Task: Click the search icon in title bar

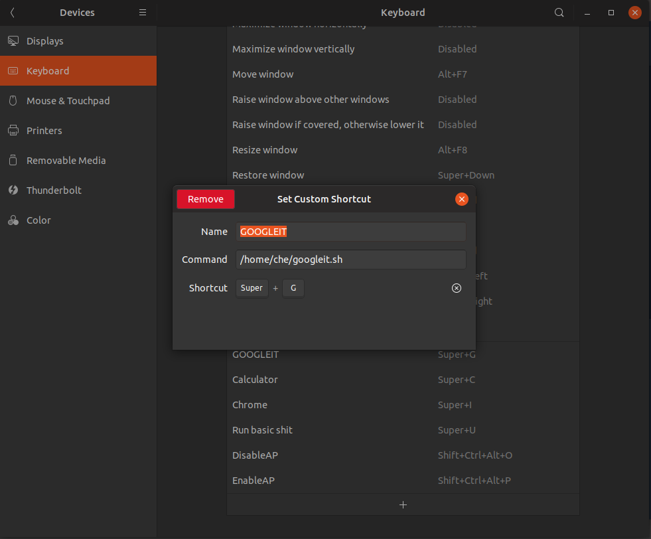Action: click(559, 13)
